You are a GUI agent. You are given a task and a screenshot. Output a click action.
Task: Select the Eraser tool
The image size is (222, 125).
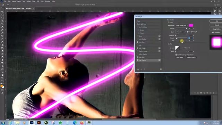[2, 51]
